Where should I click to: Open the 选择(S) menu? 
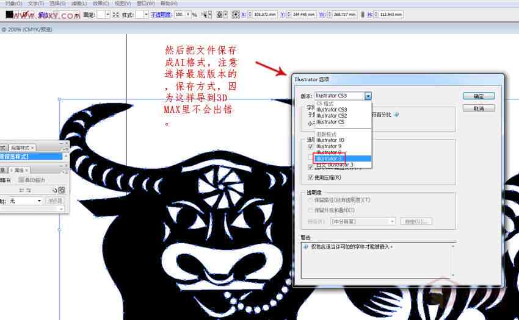[x=57, y=3]
